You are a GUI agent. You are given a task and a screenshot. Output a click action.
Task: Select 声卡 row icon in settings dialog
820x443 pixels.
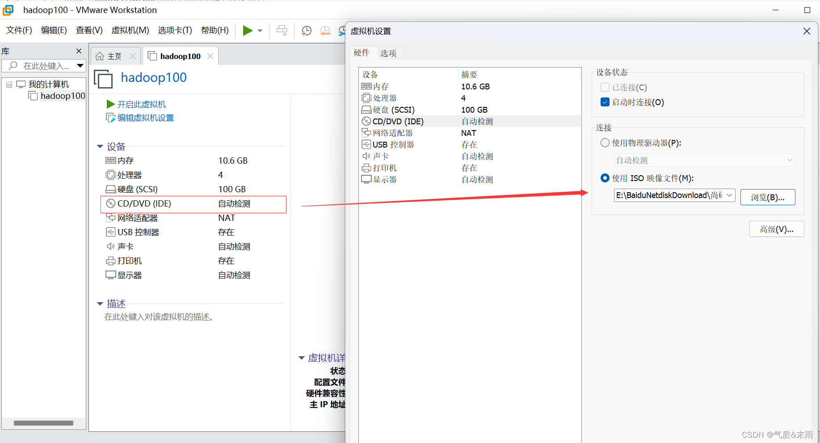click(x=366, y=156)
